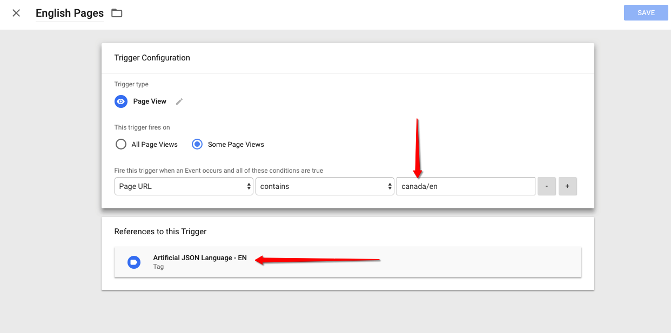Open the Page URL variable dropdown

tap(184, 186)
